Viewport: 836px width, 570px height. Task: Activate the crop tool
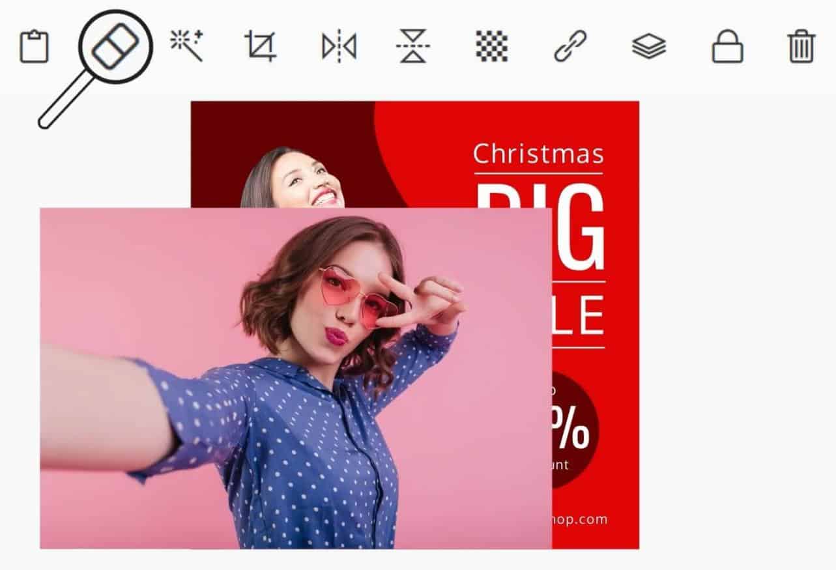pyautogui.click(x=260, y=46)
